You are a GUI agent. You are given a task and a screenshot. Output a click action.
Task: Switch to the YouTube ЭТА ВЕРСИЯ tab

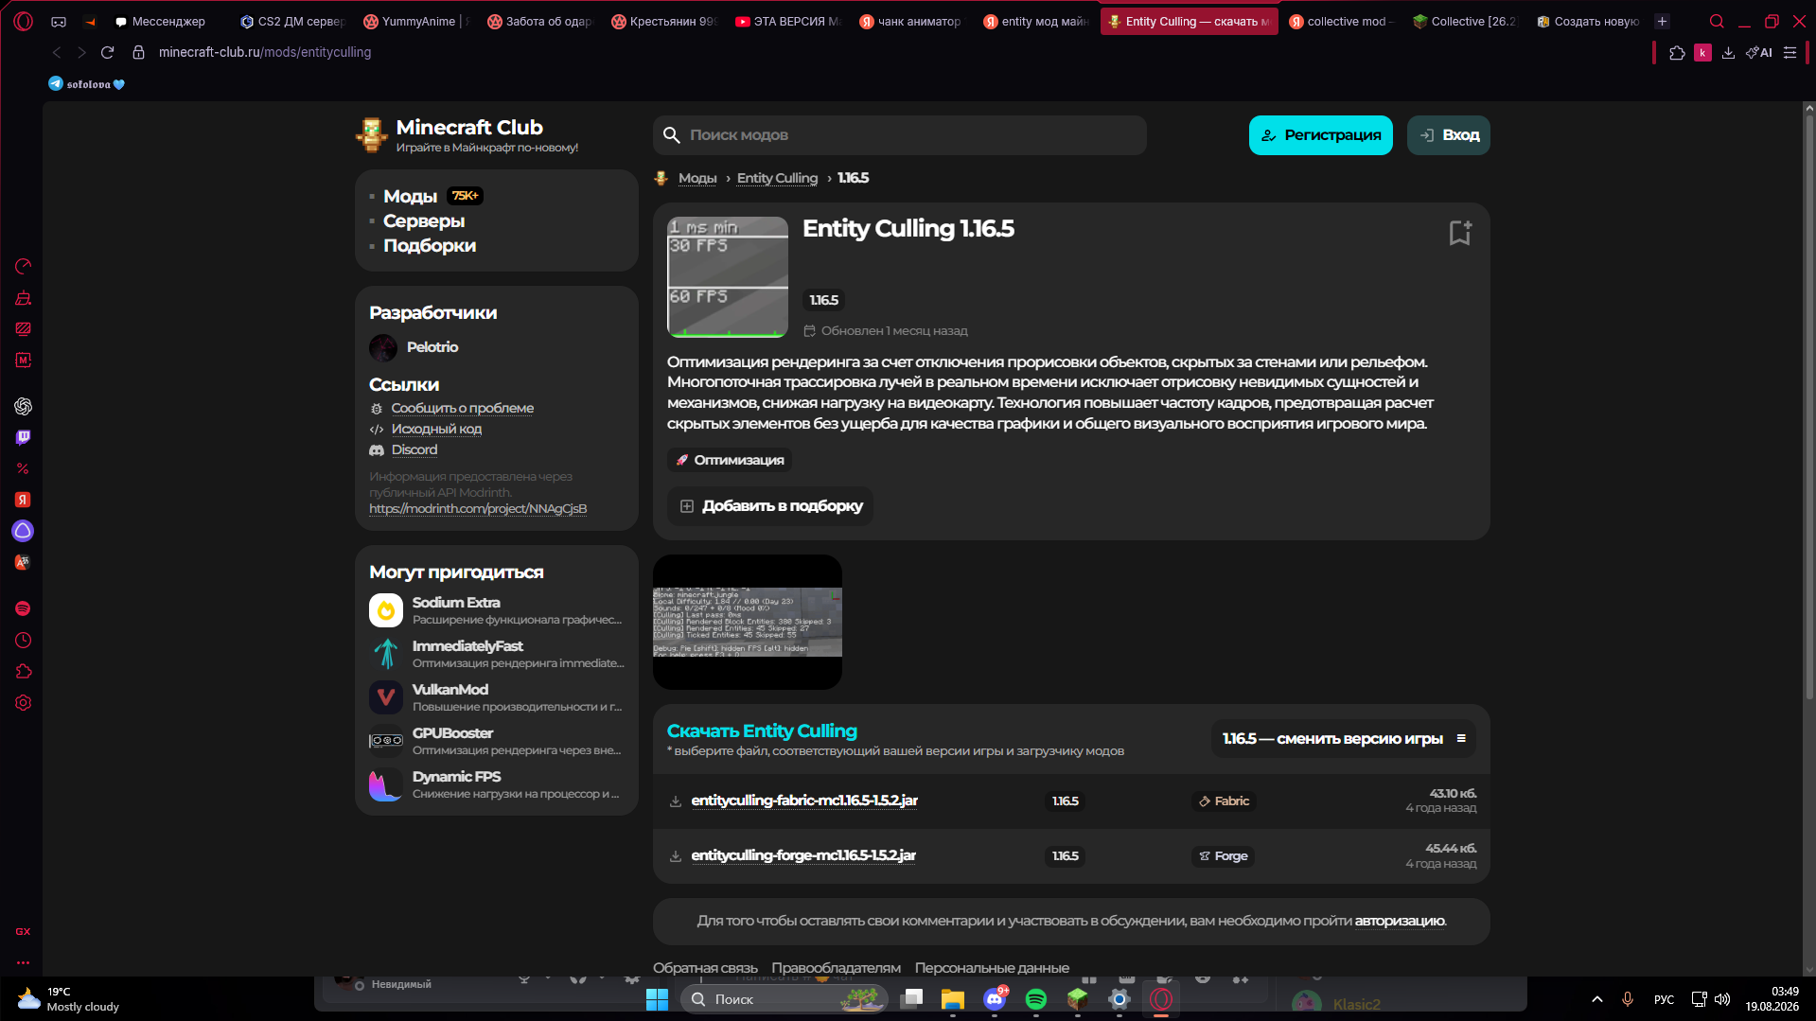tap(788, 21)
